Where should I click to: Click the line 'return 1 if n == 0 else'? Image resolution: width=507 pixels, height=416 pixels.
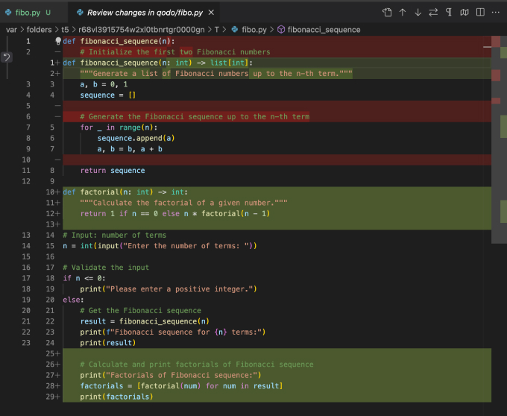[x=175, y=214]
